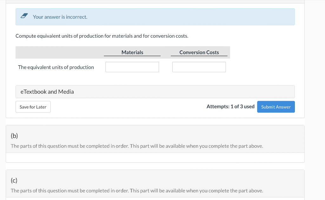Click the locked message under part (c)
325x200 pixels.
pyautogui.click(x=137, y=190)
